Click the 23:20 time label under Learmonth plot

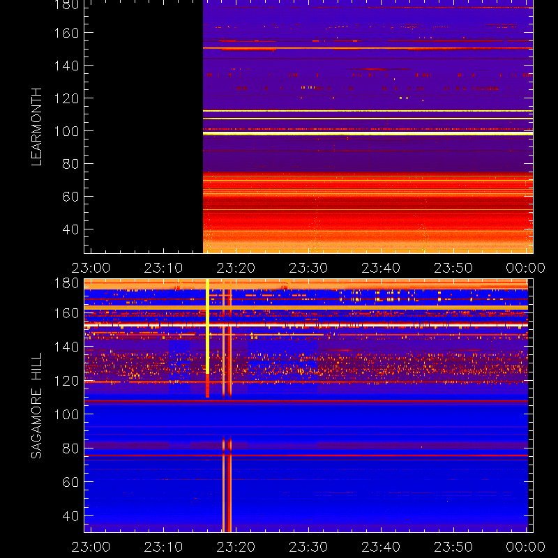(236, 268)
